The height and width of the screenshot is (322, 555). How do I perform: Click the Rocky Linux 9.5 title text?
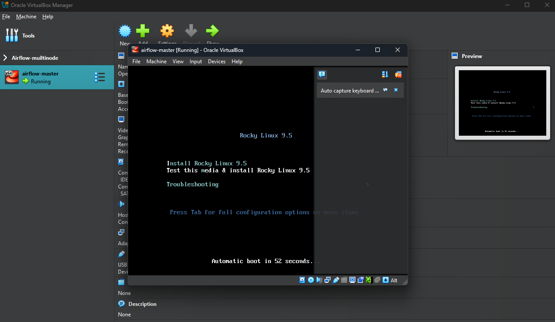point(266,135)
